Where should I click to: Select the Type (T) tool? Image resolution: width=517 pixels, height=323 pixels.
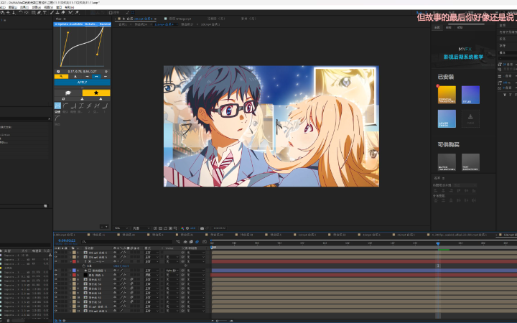pyautogui.click(x=45, y=12)
